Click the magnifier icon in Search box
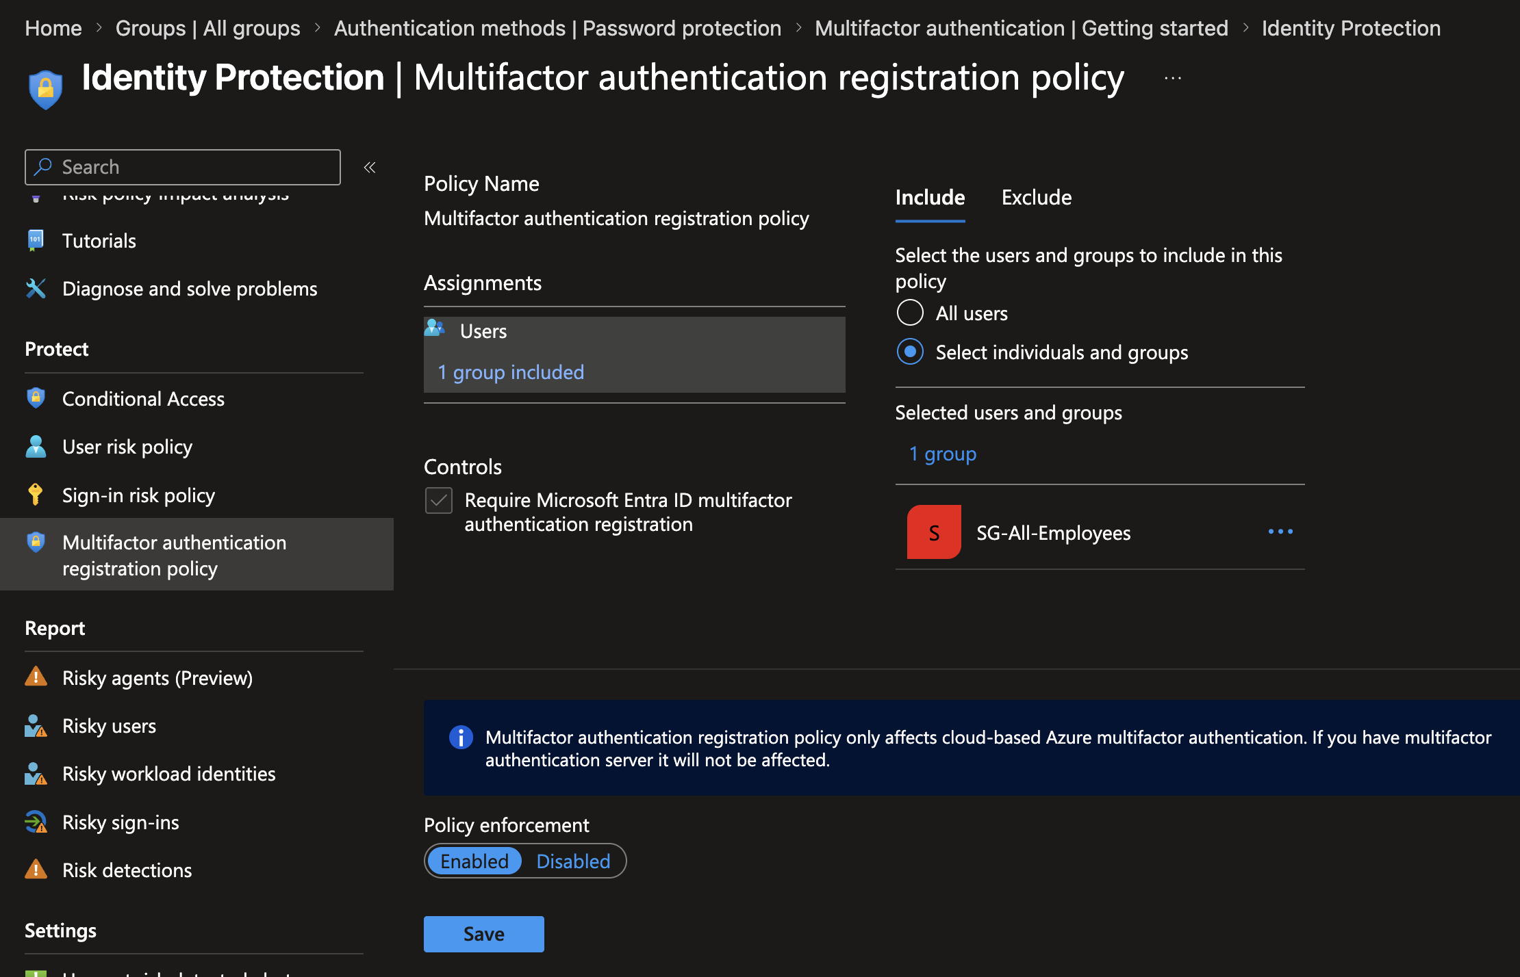1520x977 pixels. [43, 166]
